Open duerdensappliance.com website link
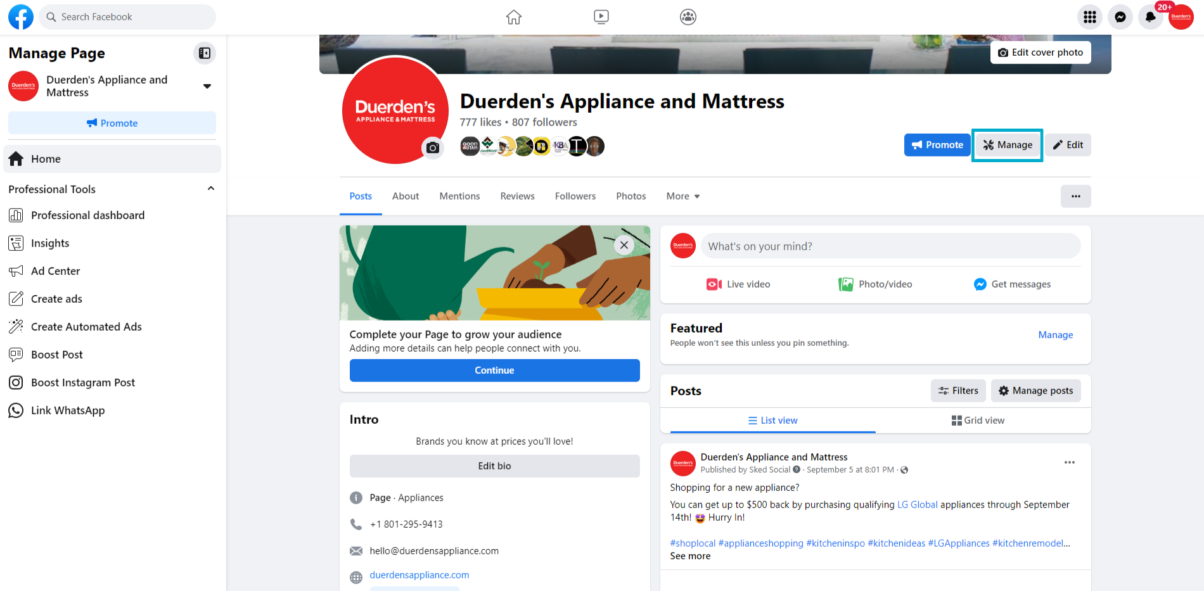This screenshot has width=1204, height=591. (419, 575)
